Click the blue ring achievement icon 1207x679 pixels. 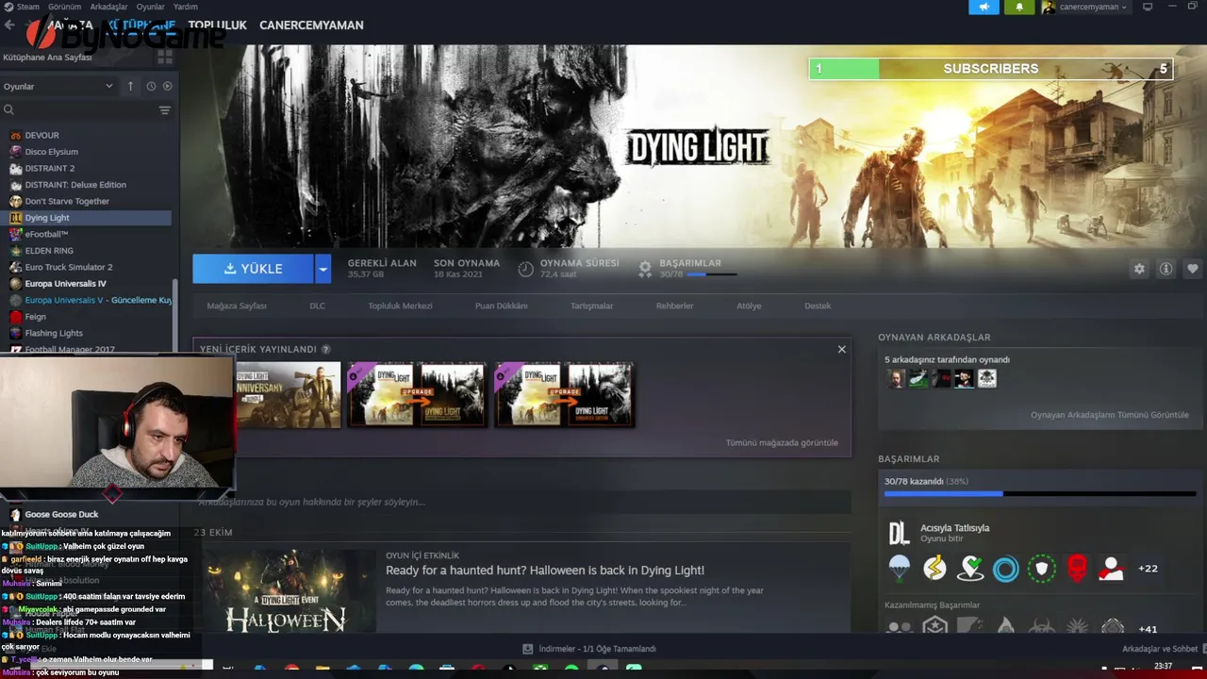1005,569
